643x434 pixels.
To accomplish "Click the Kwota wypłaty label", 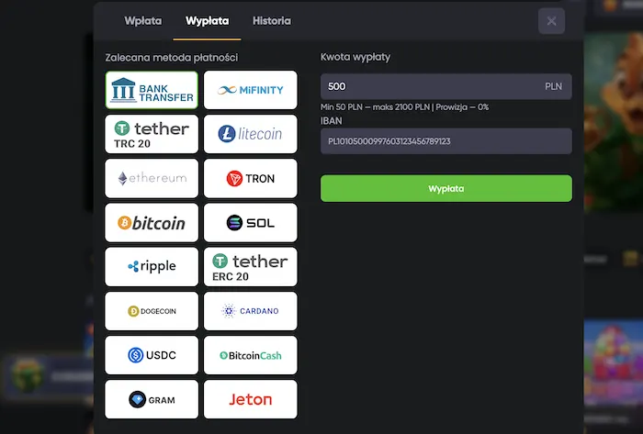I will tap(355, 57).
